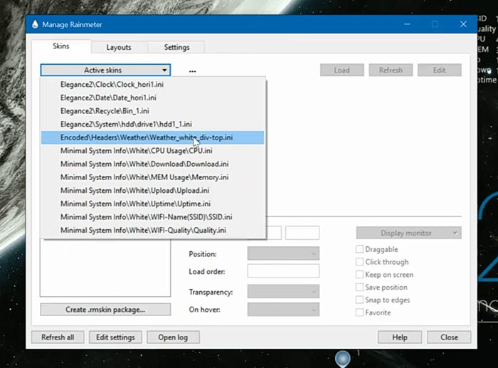Image resolution: width=498 pixels, height=368 pixels.
Task: Pick Minimal System Info Memory.ini entry
Action: pos(153,177)
